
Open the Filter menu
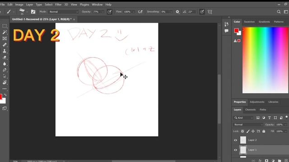58,4
